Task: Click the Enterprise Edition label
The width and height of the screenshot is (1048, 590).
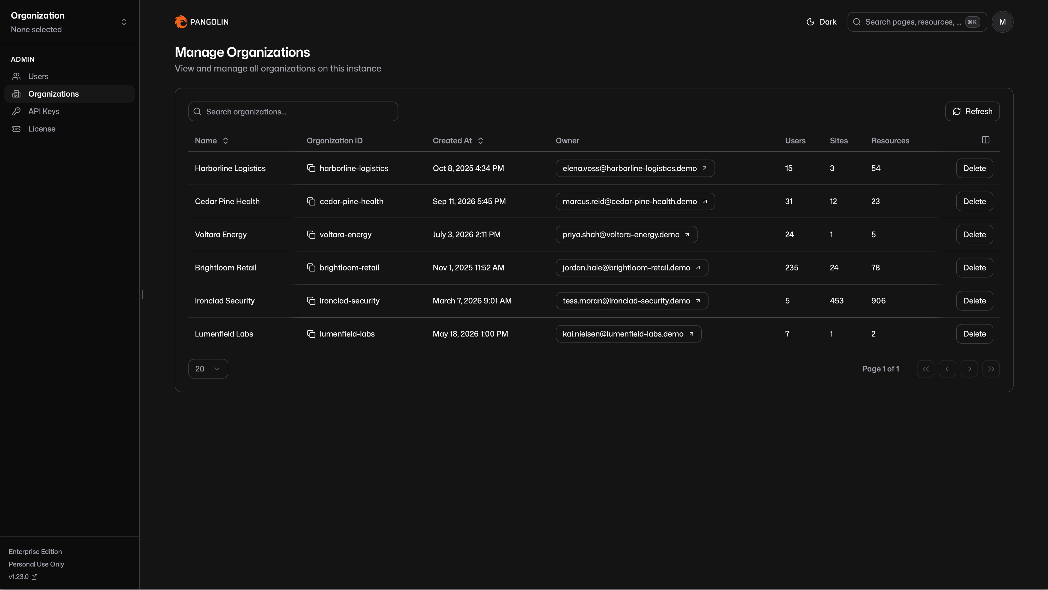Action: [x=35, y=552]
